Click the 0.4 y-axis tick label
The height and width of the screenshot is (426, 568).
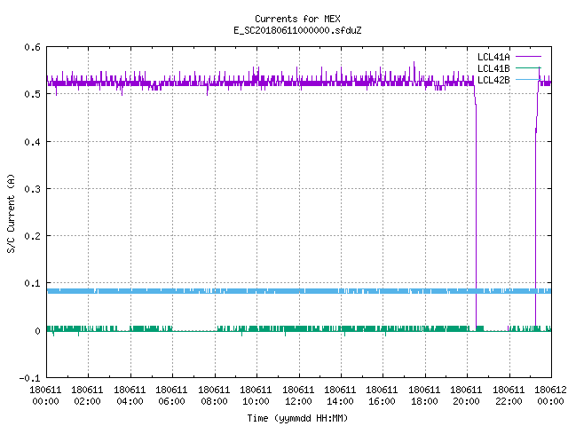pyautogui.click(x=32, y=142)
